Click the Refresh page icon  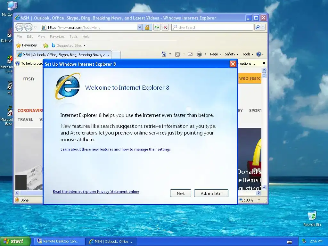(157, 28)
